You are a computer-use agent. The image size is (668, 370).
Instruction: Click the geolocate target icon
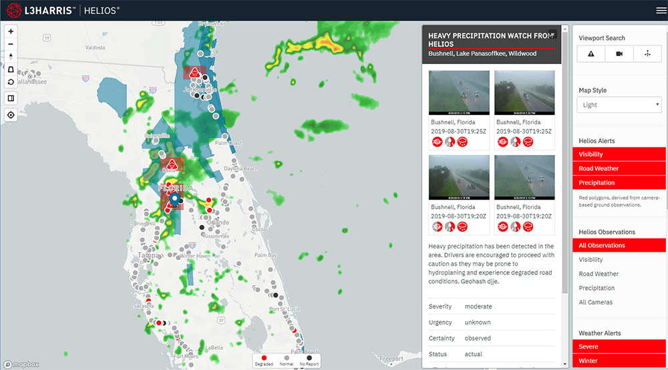point(11,115)
